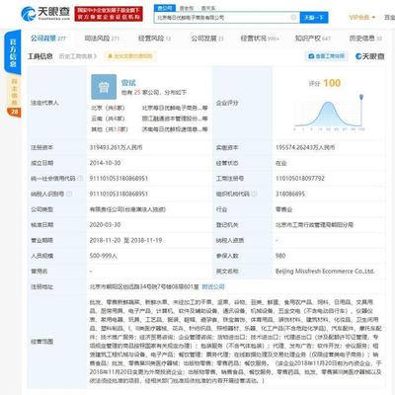Click the 查看工商快照 button
The image size is (395, 395).
327,56
